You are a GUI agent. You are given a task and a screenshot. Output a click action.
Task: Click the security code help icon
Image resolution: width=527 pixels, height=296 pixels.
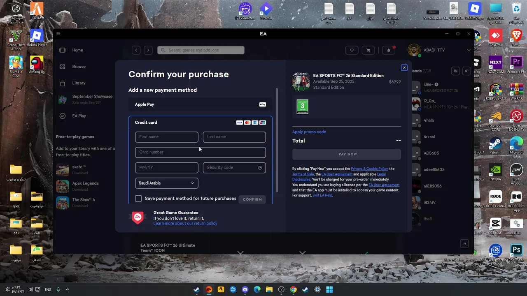pyautogui.click(x=260, y=168)
